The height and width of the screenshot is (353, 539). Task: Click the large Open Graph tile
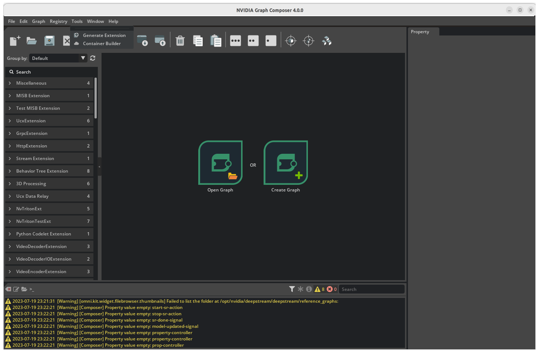pos(220,163)
